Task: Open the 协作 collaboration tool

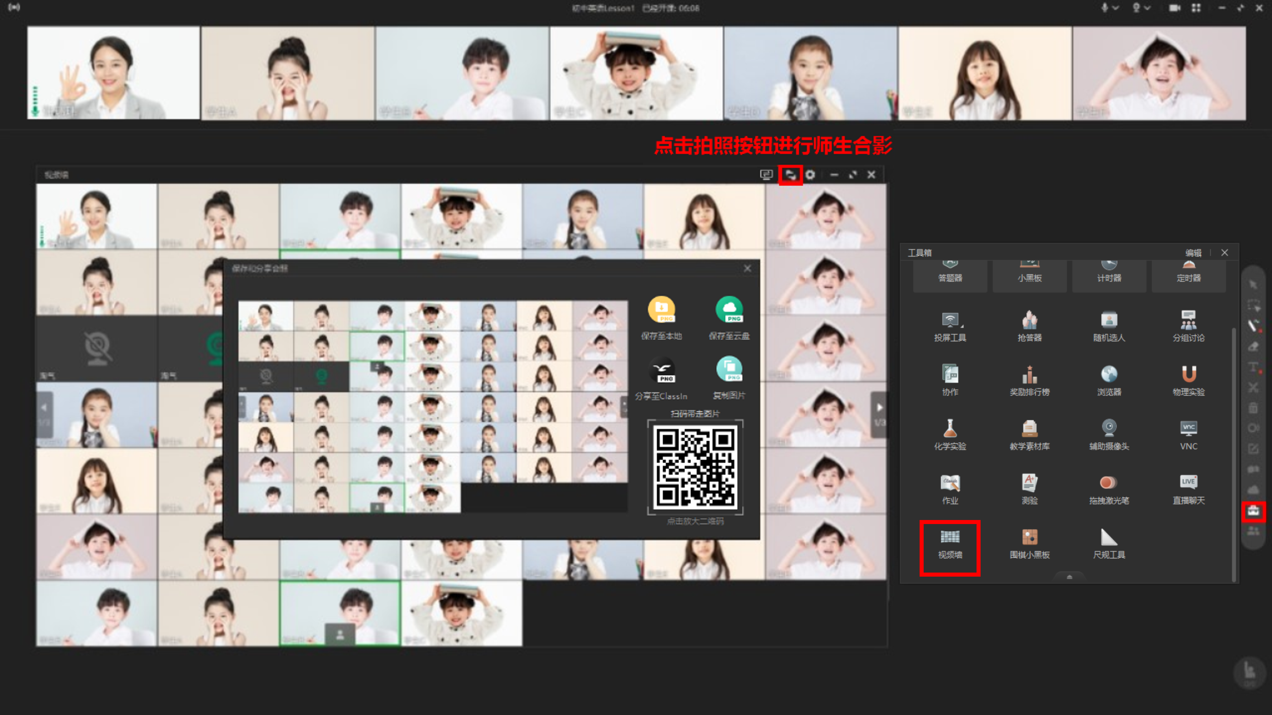Action: pos(950,381)
